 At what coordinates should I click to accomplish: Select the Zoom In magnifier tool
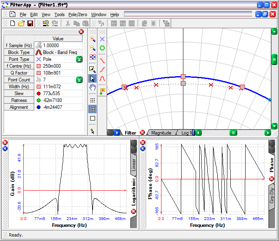(93, 39)
